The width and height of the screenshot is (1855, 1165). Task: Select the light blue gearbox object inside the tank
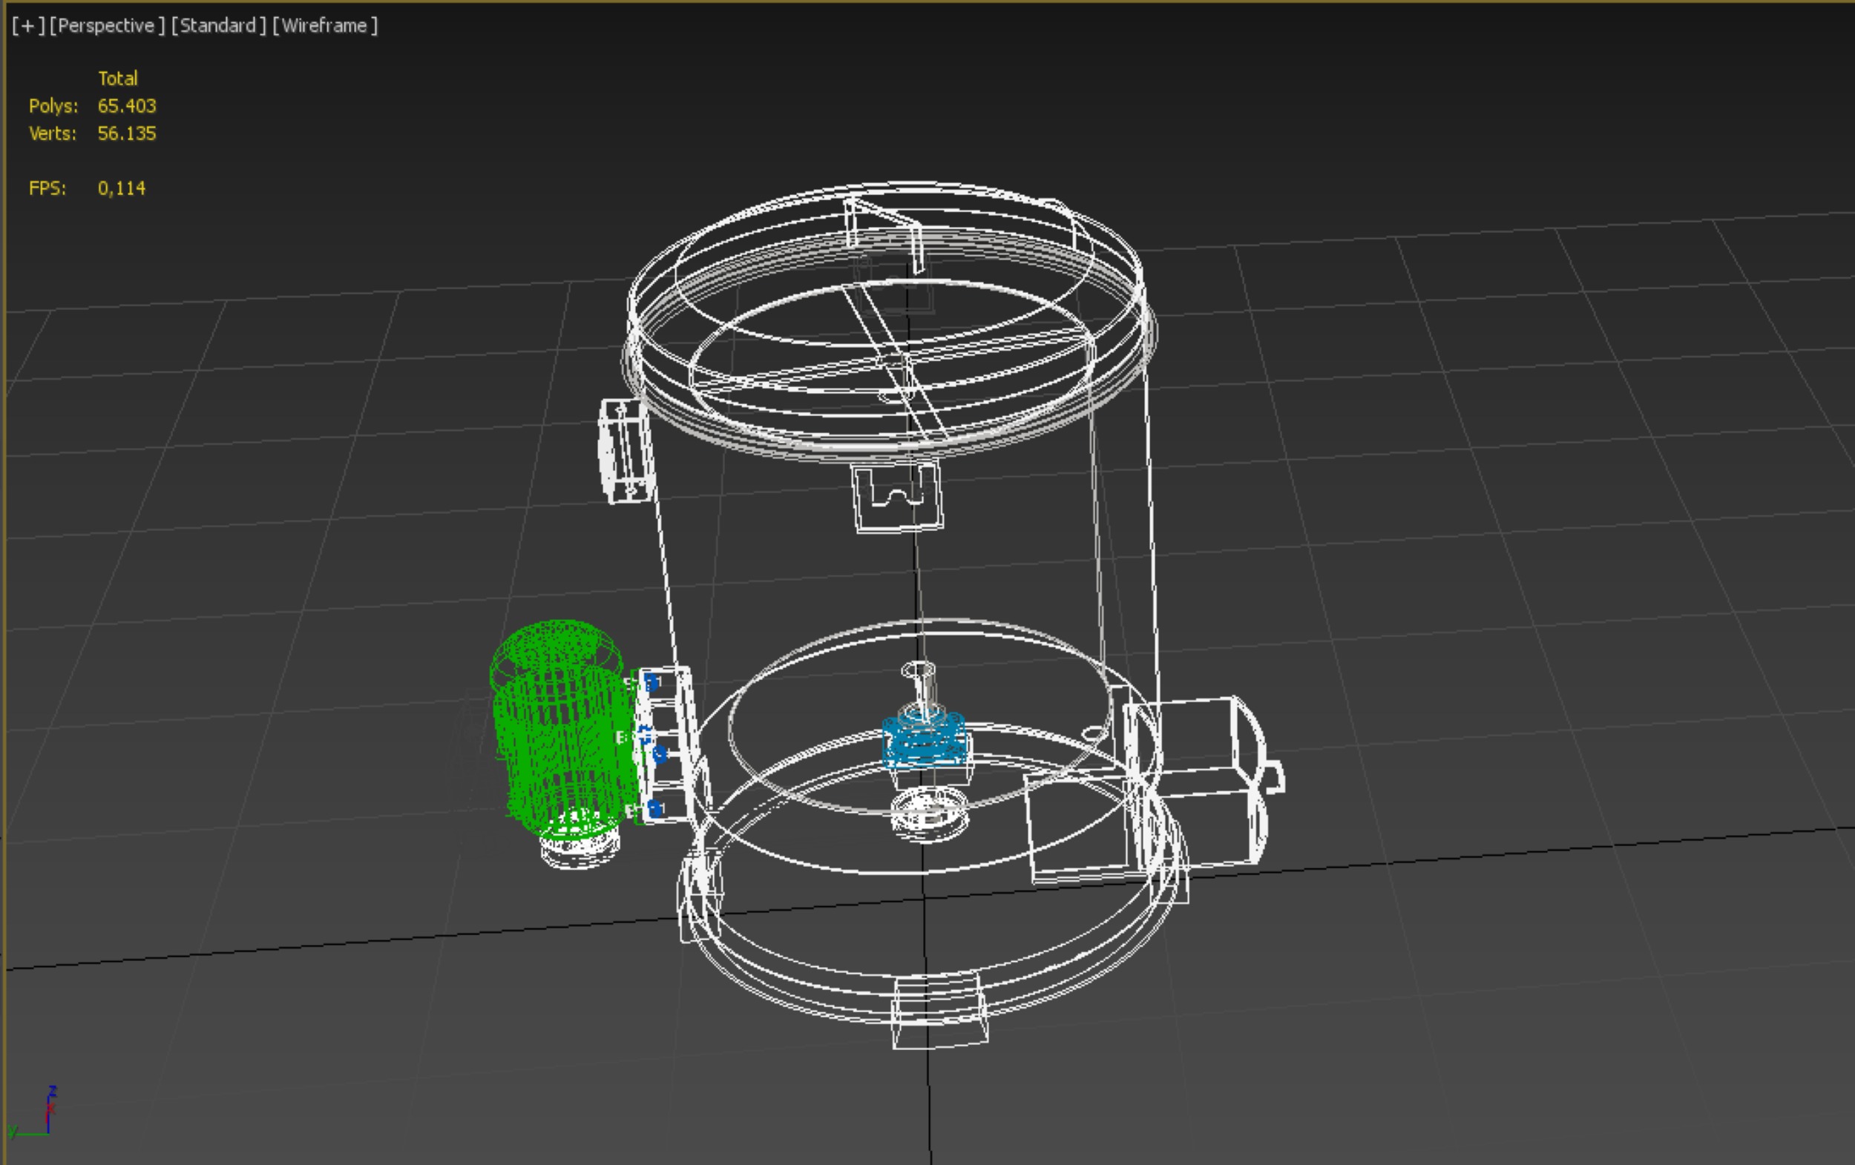click(923, 741)
